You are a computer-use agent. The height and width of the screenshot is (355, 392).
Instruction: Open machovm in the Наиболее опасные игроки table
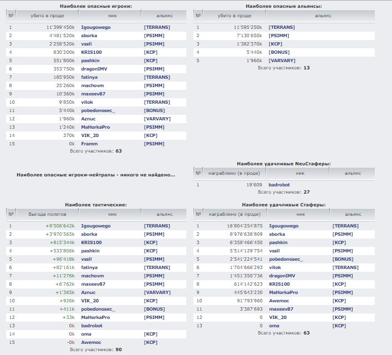93,85
